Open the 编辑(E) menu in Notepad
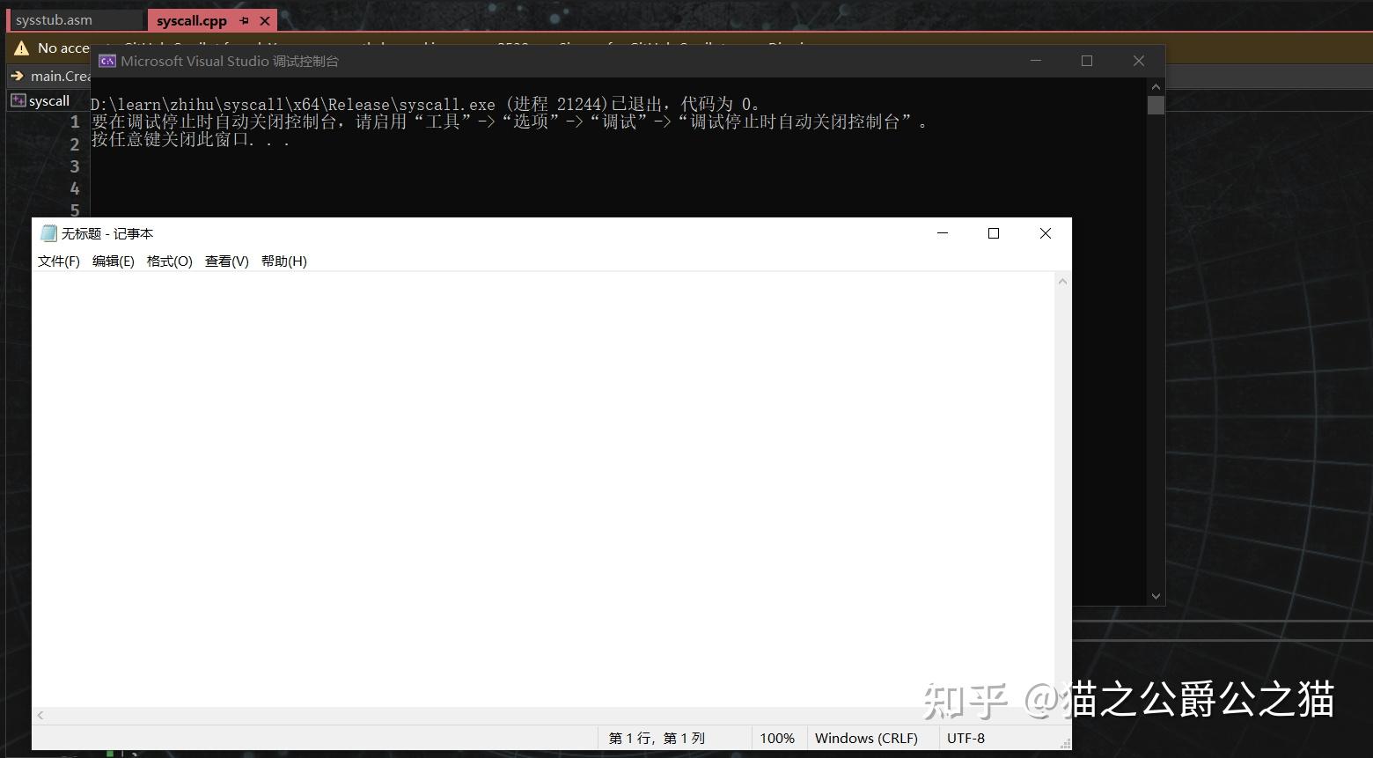 pyautogui.click(x=113, y=261)
